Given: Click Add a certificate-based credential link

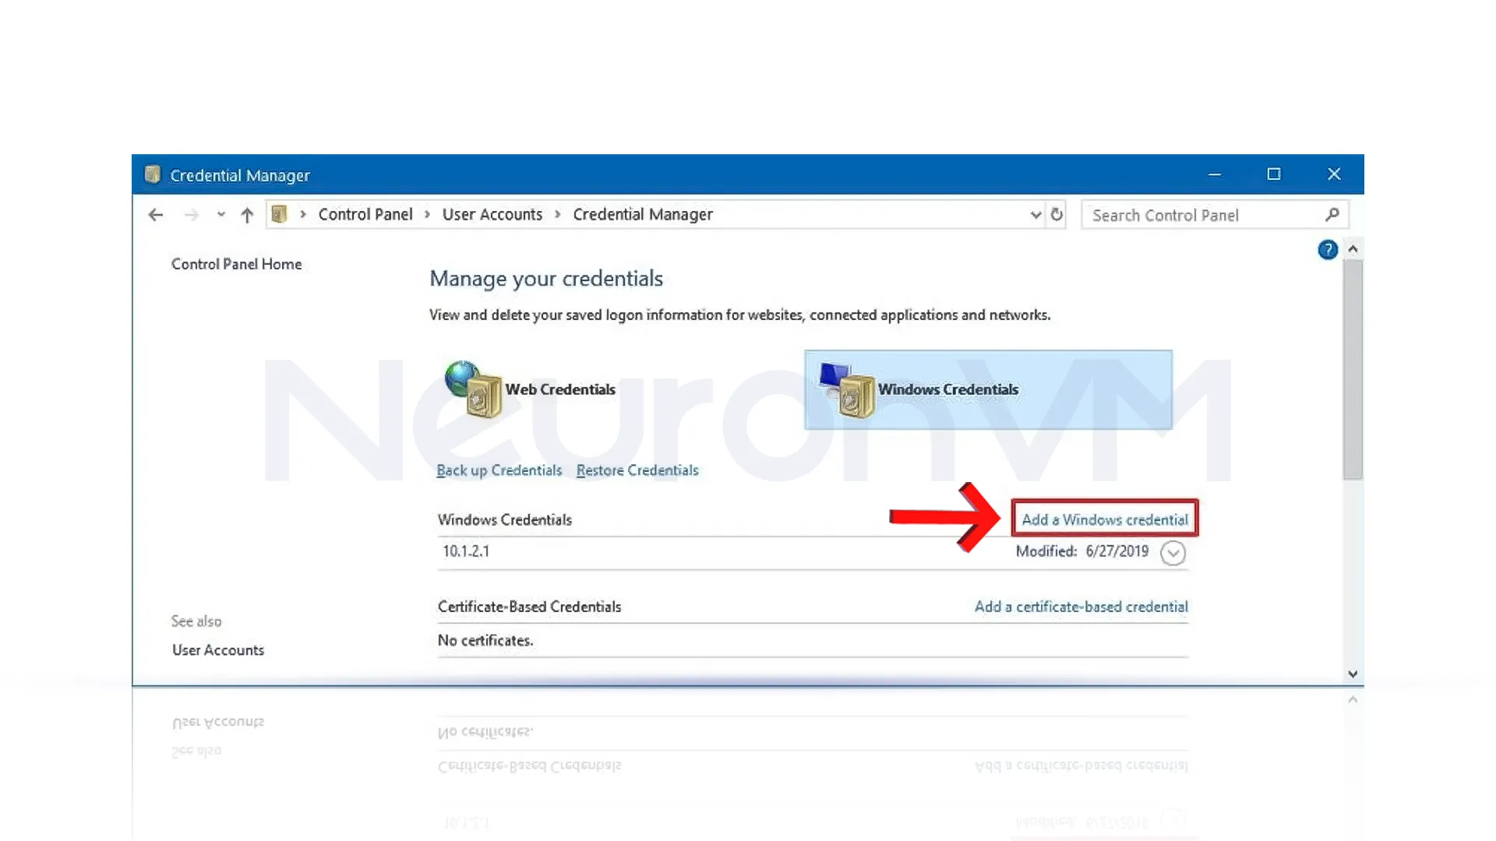Looking at the screenshot, I should coord(1080,606).
